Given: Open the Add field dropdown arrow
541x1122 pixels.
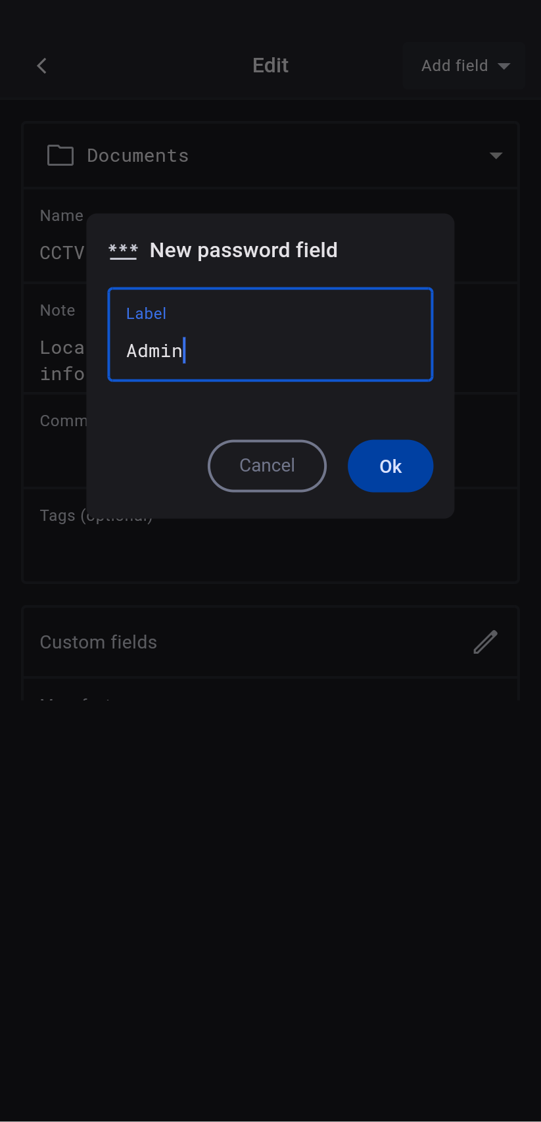Looking at the screenshot, I should 504,66.
